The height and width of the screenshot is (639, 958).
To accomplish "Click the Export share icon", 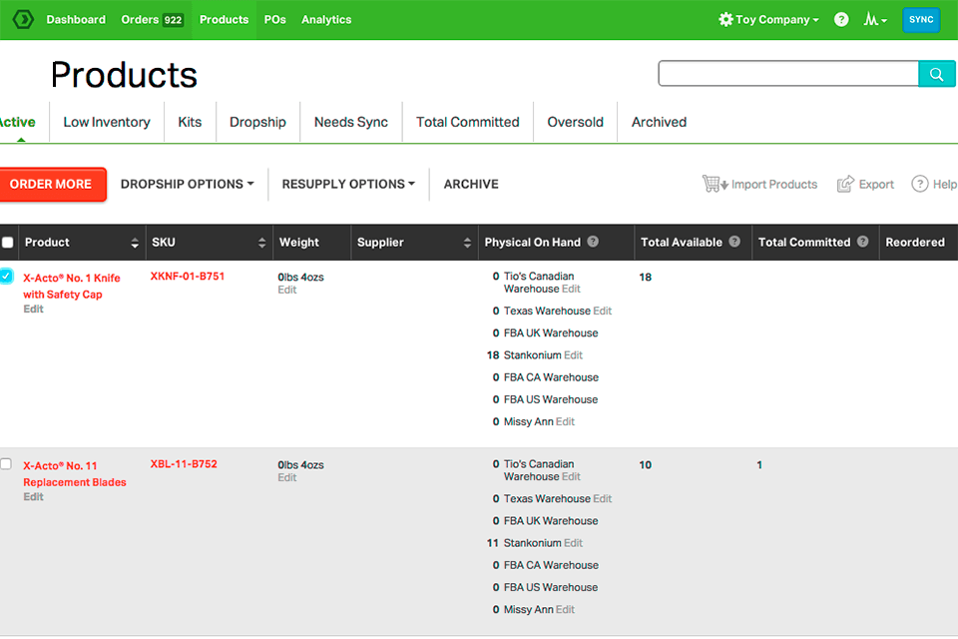I will coord(845,184).
